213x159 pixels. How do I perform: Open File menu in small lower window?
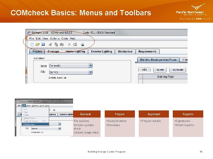[x=19, y=105]
